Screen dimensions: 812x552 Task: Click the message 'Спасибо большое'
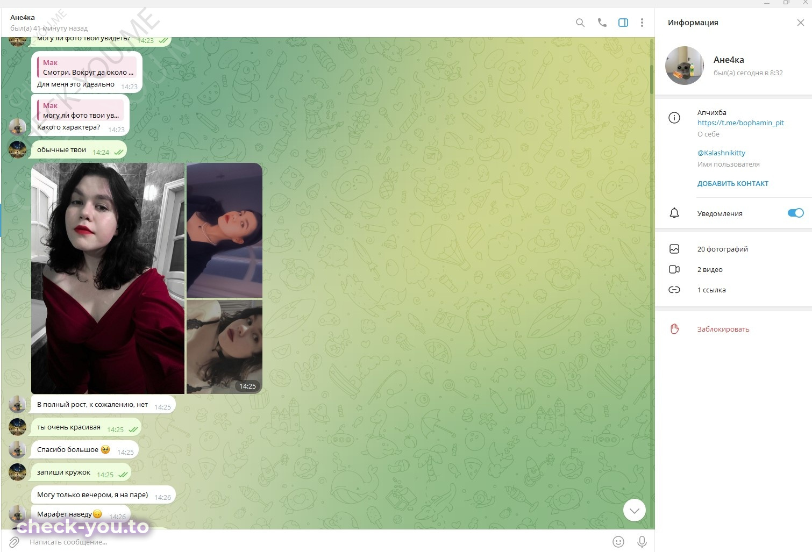85,450
